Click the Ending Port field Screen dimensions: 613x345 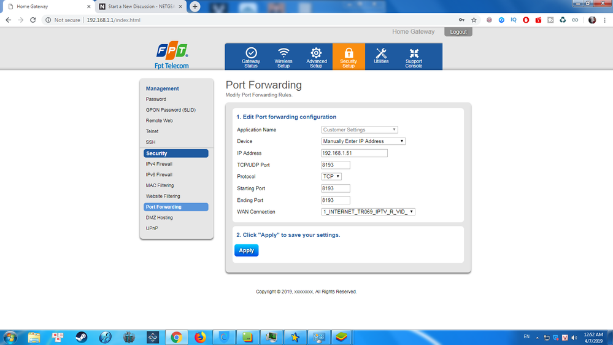coord(336,200)
